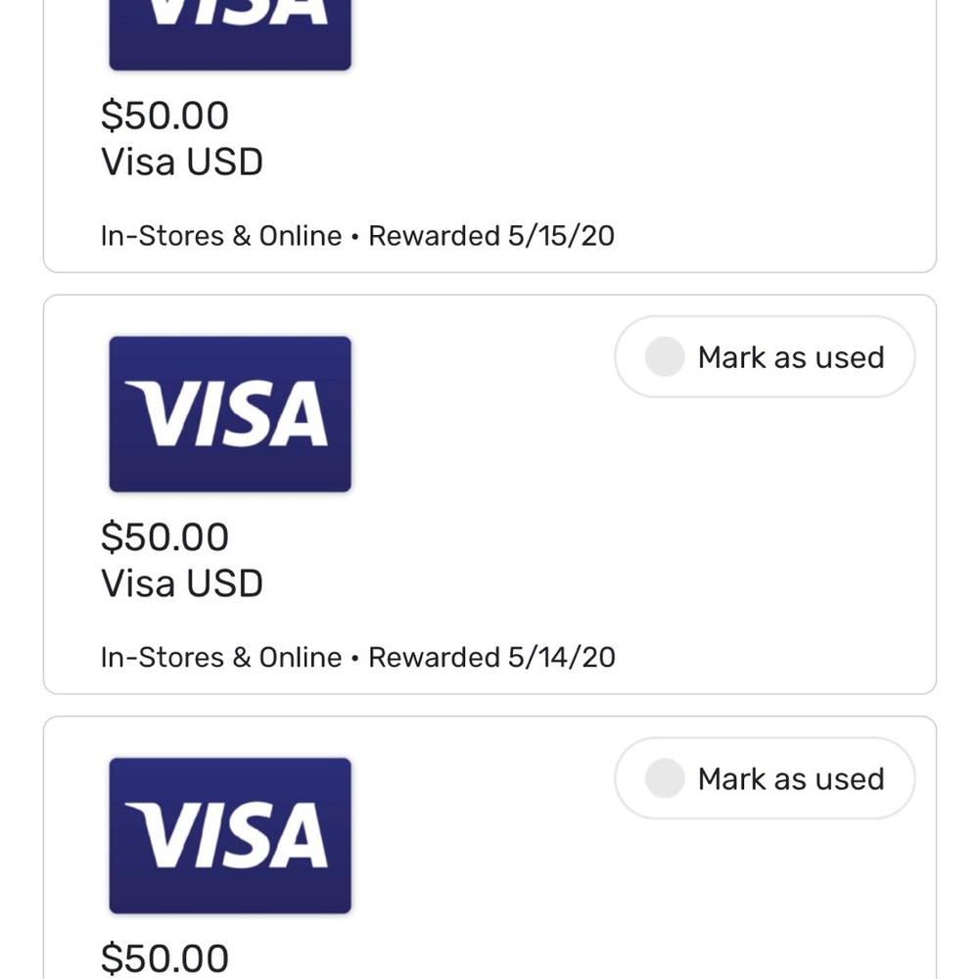Tap the Rewarded 5/14/20 date text
Viewport: 979px width, 979px height.
pos(491,658)
